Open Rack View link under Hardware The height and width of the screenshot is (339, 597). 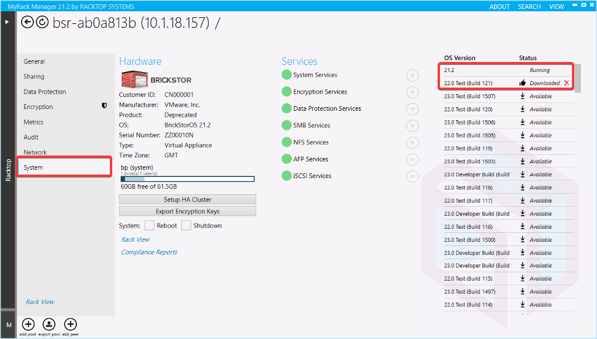tap(135, 240)
